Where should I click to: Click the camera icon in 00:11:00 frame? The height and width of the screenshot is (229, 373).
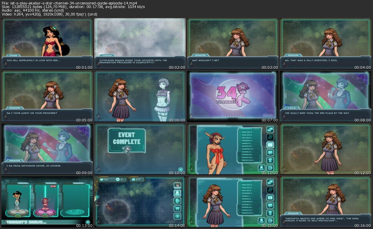coord(270,145)
